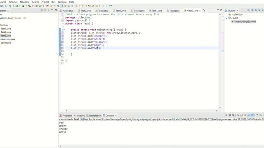The width and height of the screenshot is (264, 148).
Task: Click the editor horizontal scrollbar track
Action: click(x=141, y=111)
